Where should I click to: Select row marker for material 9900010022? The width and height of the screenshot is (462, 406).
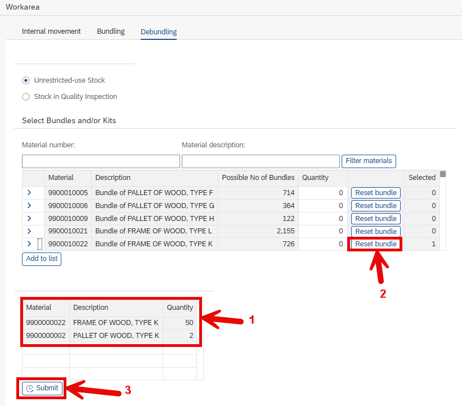tap(40, 244)
